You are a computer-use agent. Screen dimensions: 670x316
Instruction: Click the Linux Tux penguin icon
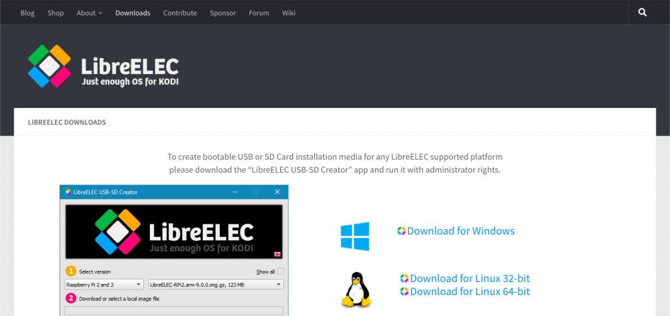(356, 290)
